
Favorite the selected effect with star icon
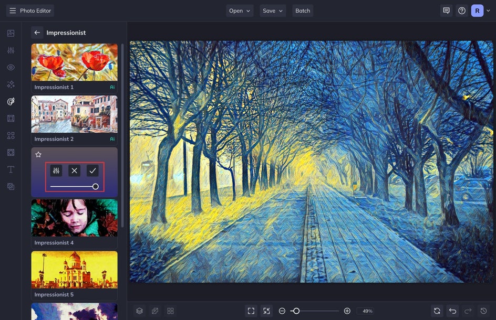click(x=38, y=154)
